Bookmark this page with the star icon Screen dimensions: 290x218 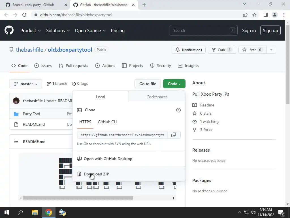[254, 15]
